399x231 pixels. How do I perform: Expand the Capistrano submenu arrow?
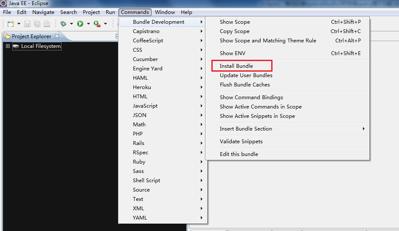pos(201,31)
